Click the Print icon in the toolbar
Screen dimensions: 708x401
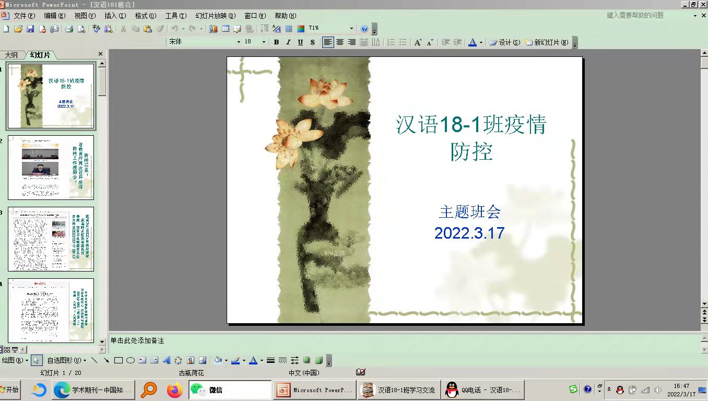coord(69,29)
